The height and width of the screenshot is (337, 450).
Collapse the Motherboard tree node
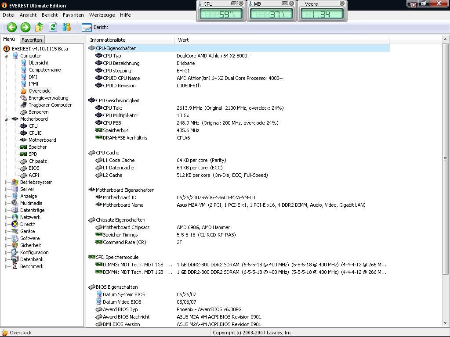coord(6,119)
